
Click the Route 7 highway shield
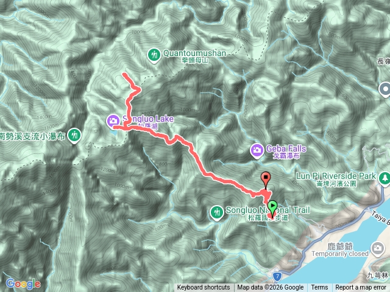click(x=277, y=276)
